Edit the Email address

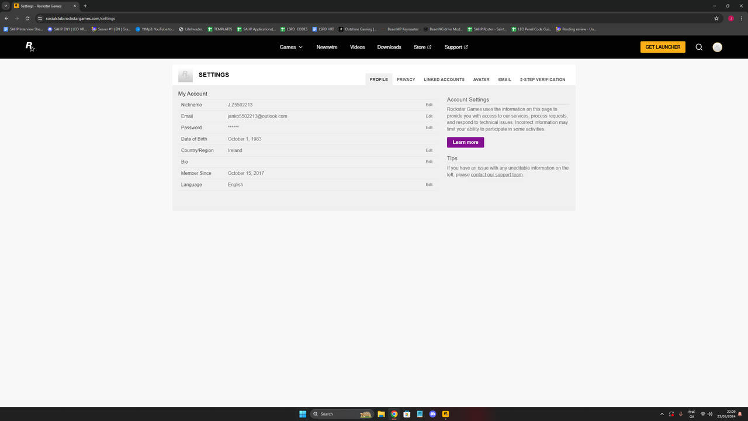pyautogui.click(x=429, y=116)
